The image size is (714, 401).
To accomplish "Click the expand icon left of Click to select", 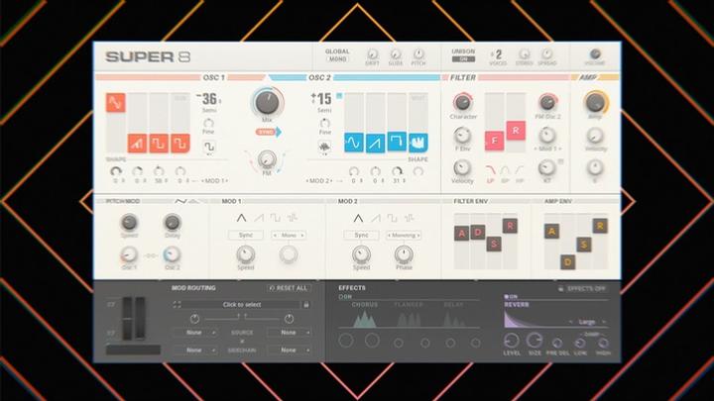I will 177,305.
